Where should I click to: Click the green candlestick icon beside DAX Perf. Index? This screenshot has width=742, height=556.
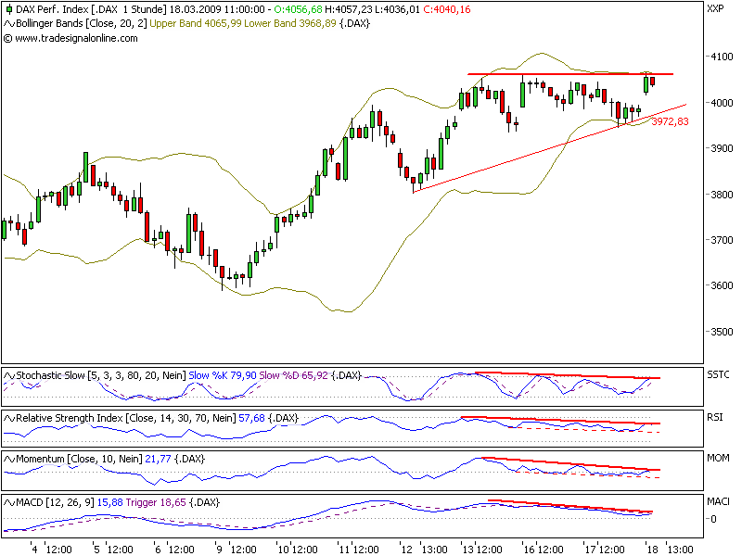click(8, 11)
